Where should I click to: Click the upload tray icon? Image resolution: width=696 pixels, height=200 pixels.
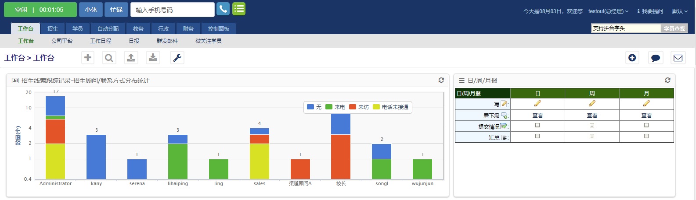[x=131, y=57]
